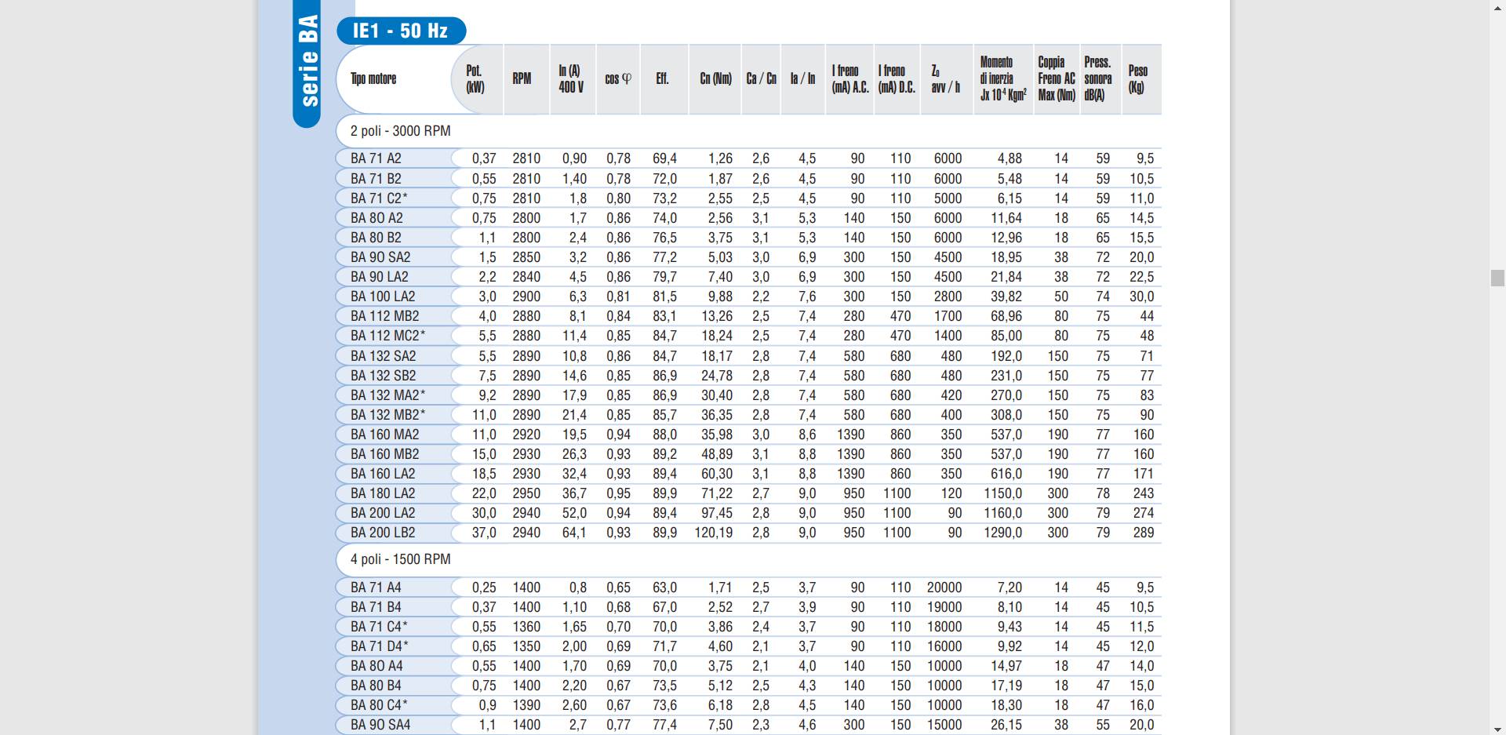Select motor row 'BA 132 MB2*'

pyautogui.click(x=749, y=415)
